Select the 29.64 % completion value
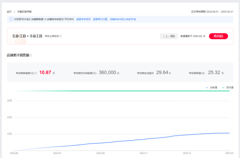The width and height of the screenshot is (240, 158). [164, 72]
